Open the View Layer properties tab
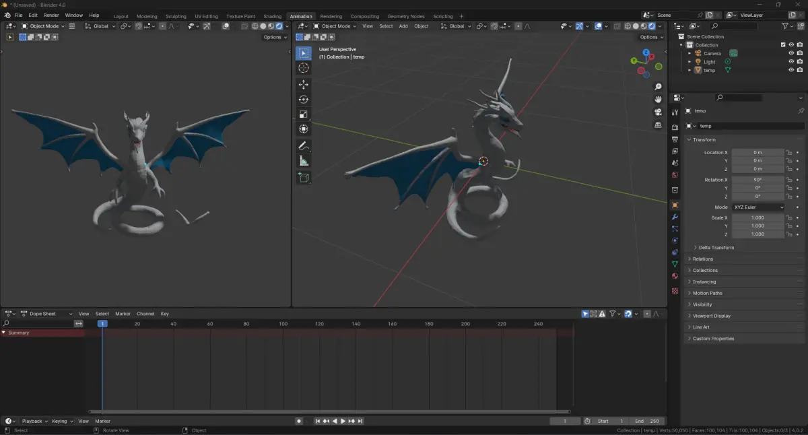808x435 pixels. [675, 152]
